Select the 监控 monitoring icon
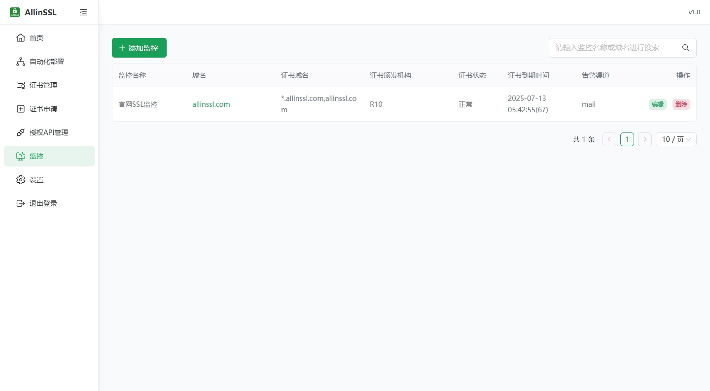 tap(21, 156)
